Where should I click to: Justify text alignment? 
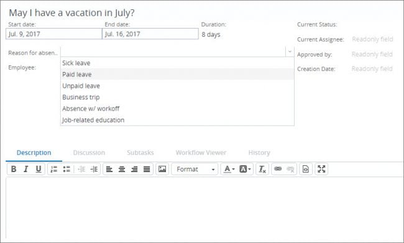pyautogui.click(x=147, y=169)
